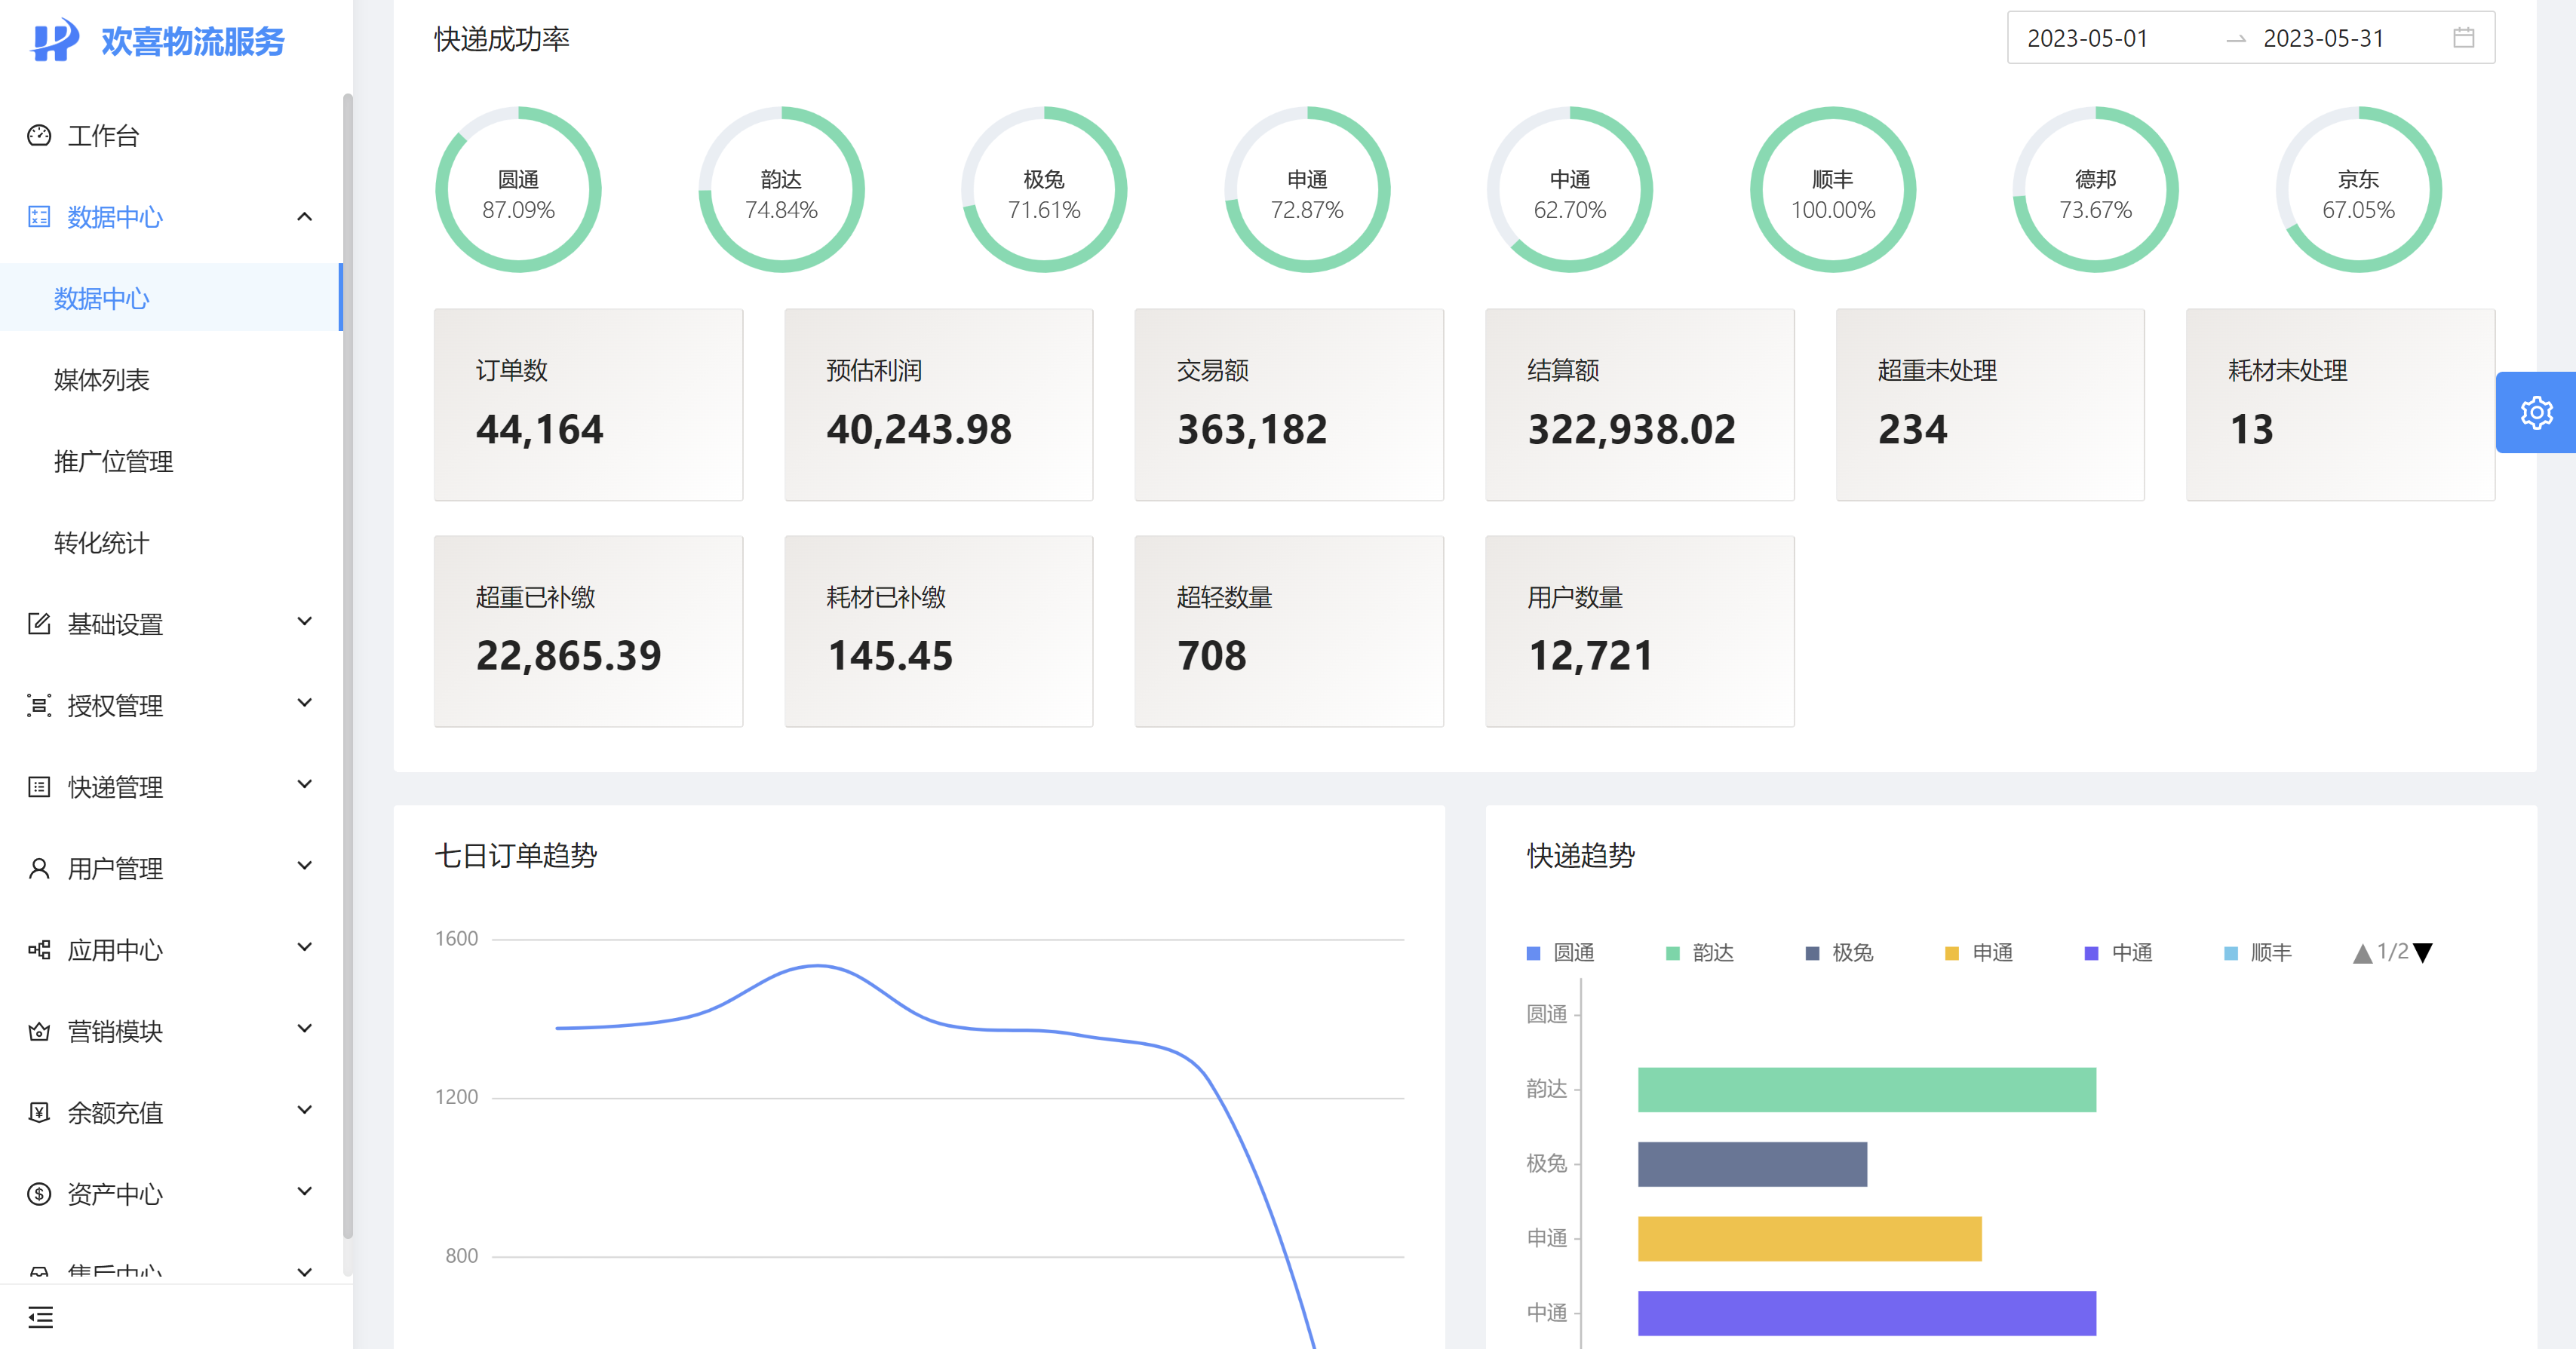
Task: Click the 超重已补缴 22,865.39 card
Action: click(588, 631)
